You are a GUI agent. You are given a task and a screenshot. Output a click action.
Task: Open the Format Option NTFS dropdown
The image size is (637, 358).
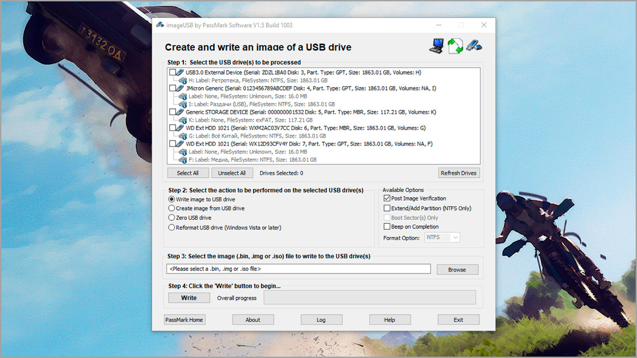click(x=442, y=238)
